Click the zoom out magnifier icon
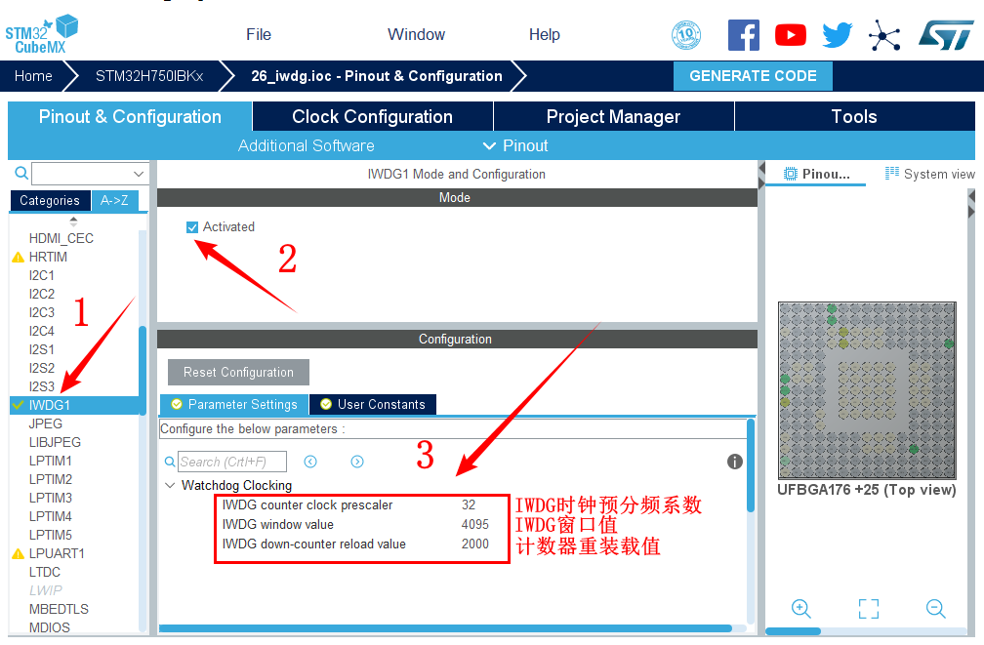Image resolution: width=984 pixels, height=645 pixels. [x=935, y=609]
